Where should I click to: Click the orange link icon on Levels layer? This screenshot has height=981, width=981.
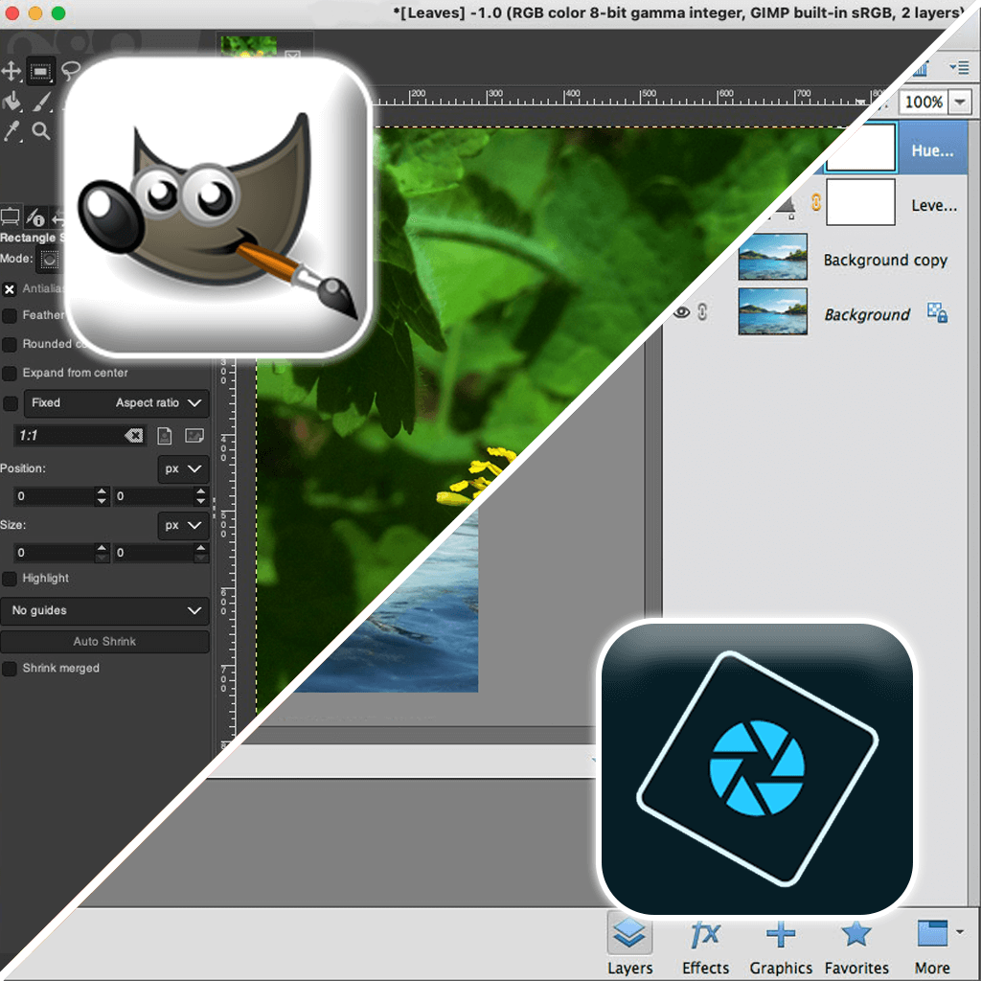coord(816,201)
